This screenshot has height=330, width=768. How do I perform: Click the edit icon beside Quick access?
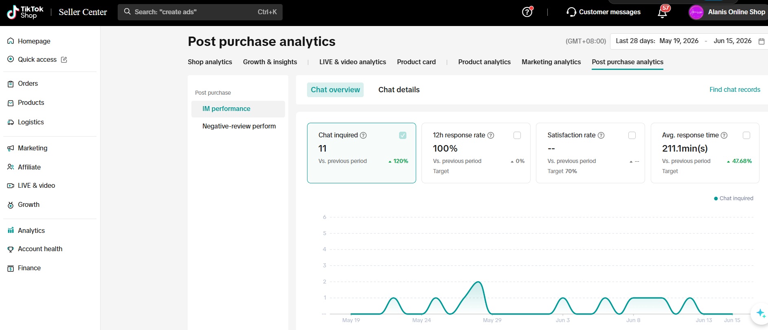(x=64, y=60)
